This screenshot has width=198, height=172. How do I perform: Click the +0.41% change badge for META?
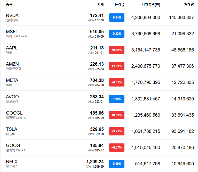[117, 82]
